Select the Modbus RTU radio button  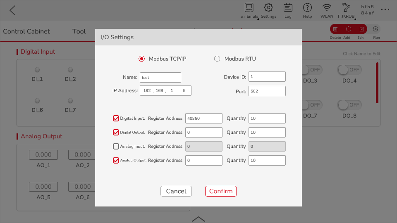click(x=217, y=59)
